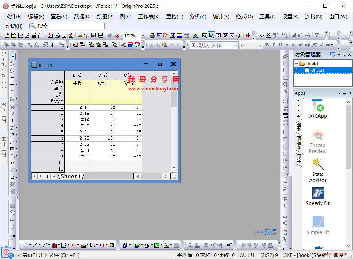
Task: Click the line plot icon in bottom toolbar
Action: (x=26, y=245)
